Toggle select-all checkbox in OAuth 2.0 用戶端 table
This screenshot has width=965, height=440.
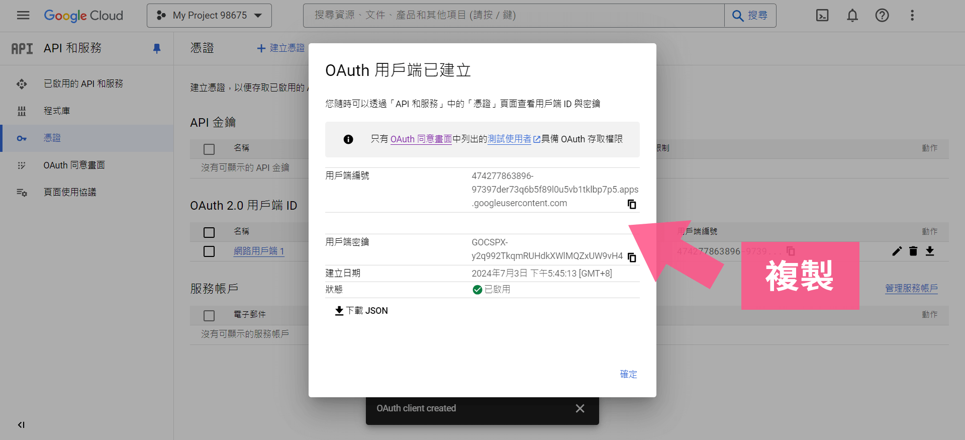209,232
